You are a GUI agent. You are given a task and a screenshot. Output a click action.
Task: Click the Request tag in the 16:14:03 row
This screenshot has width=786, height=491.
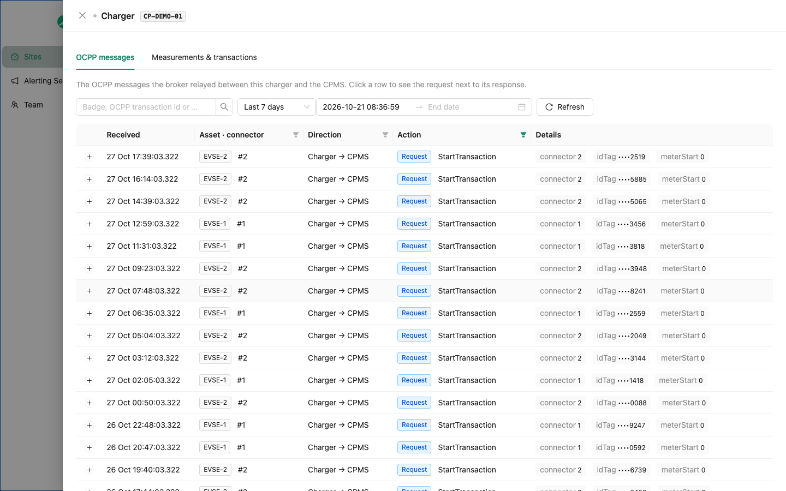[414, 179]
